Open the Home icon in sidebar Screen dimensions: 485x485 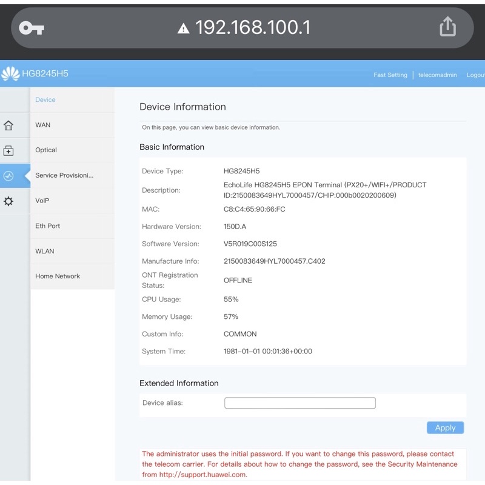(8, 125)
